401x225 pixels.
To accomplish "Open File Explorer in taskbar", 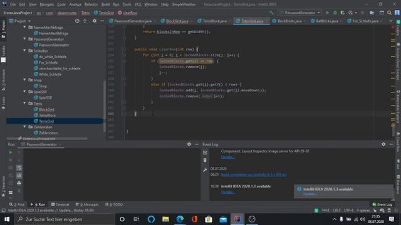I will tap(165, 219).
